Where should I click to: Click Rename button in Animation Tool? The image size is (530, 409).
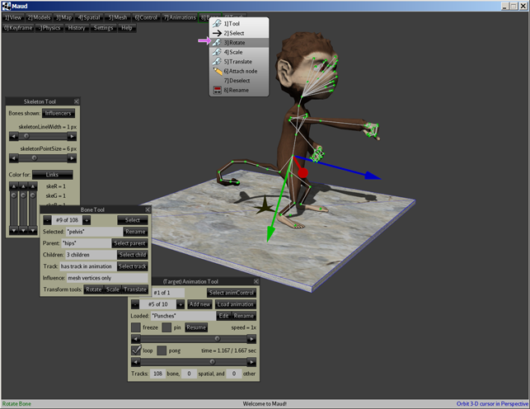point(244,316)
